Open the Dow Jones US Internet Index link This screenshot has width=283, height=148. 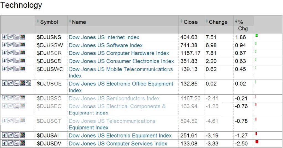click(x=104, y=37)
